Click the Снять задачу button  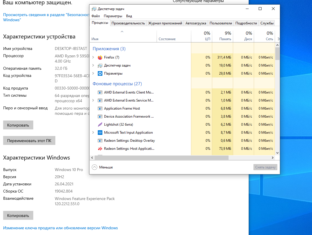(265, 167)
